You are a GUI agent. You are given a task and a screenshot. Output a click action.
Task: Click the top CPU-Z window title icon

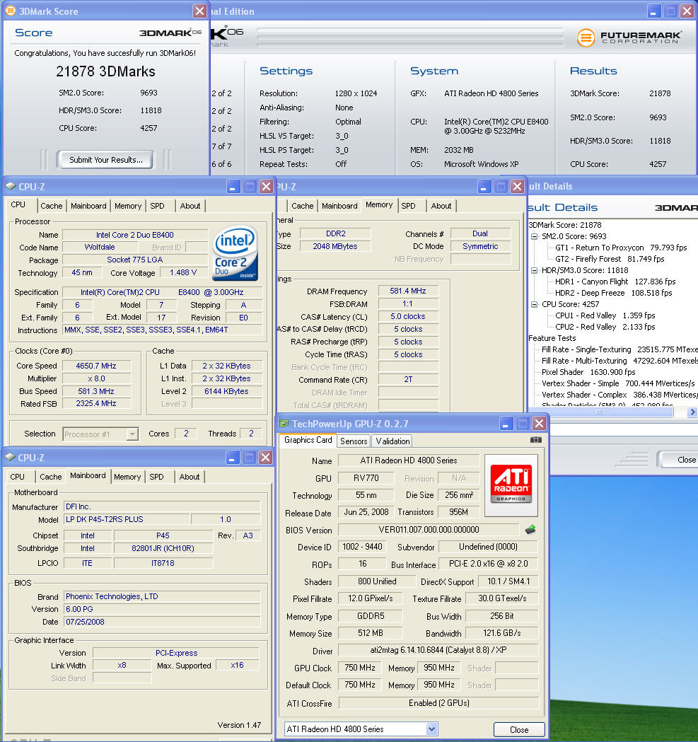[x=11, y=186]
